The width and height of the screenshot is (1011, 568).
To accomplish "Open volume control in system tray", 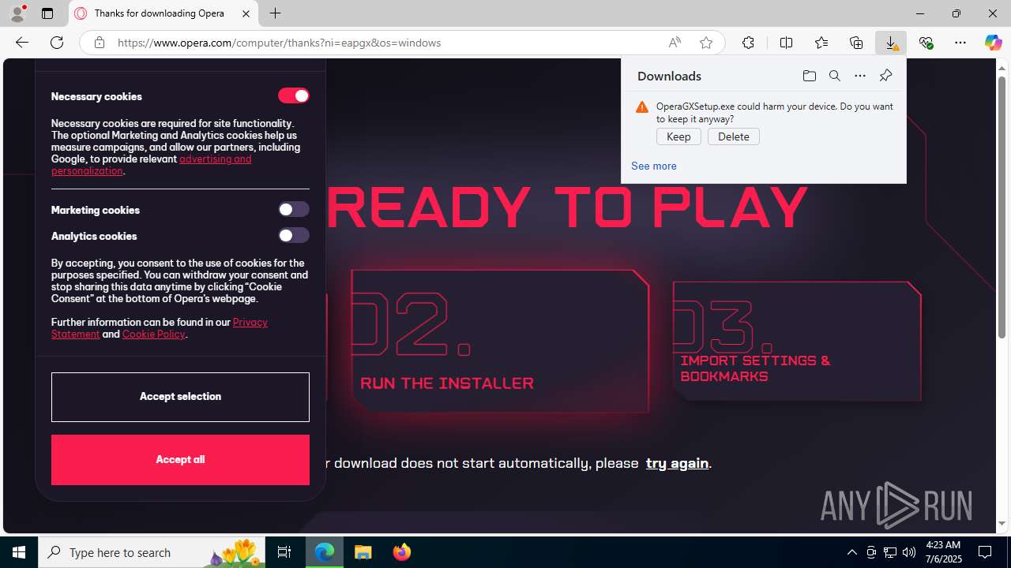I will click(909, 552).
